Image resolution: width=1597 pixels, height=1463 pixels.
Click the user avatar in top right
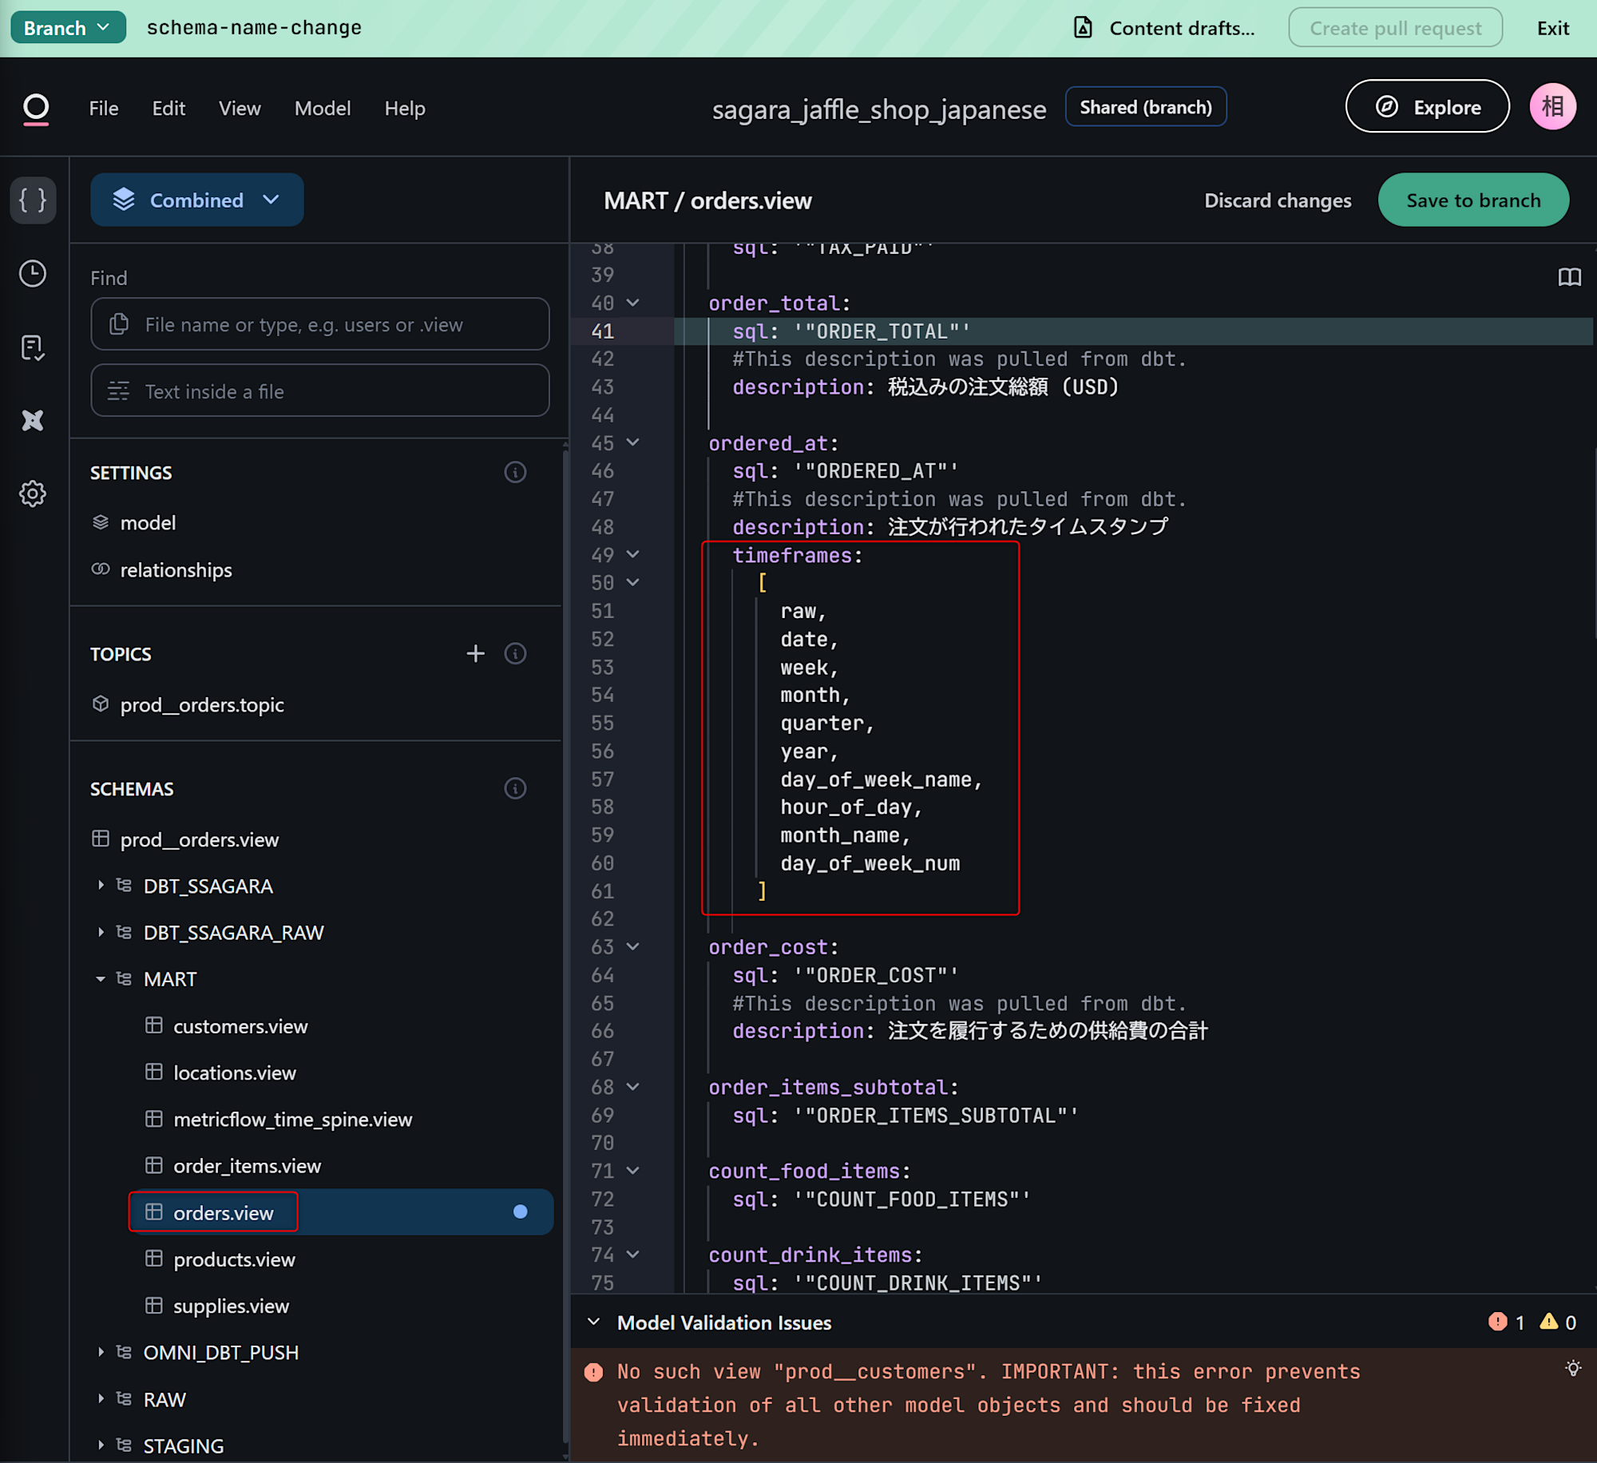click(1552, 107)
